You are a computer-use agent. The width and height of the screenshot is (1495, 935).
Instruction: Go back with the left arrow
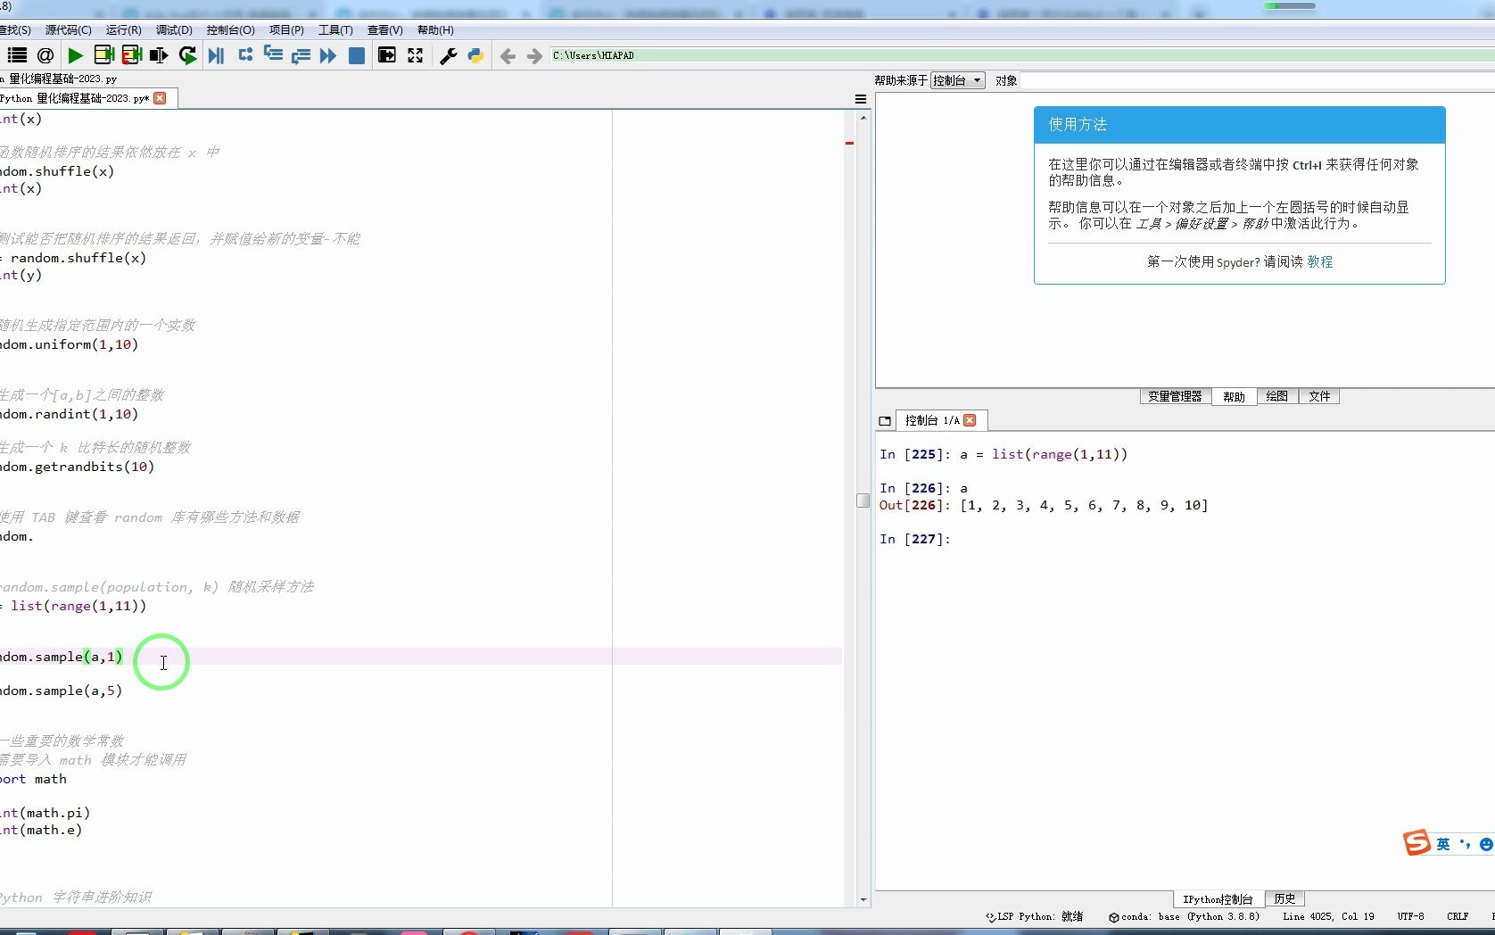pos(508,56)
